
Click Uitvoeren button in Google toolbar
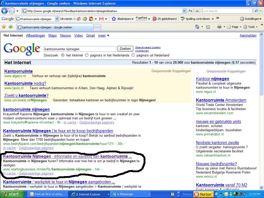[x=66, y=19]
